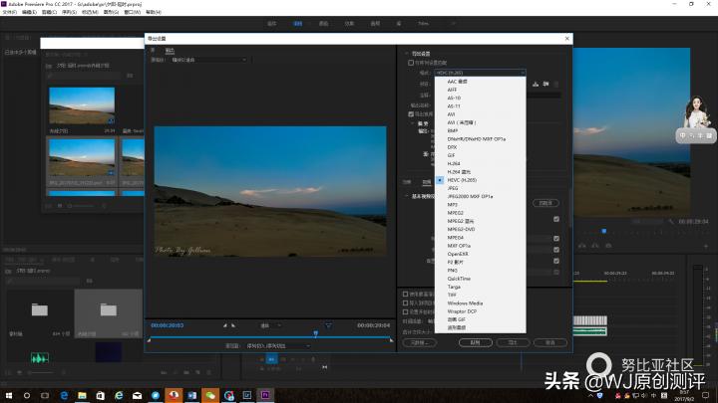Open the HEVC (H.265) format dropdown
This screenshot has width=718, height=403.
tap(479, 73)
